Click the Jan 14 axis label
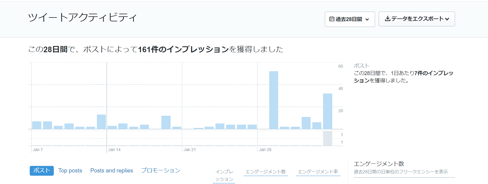Screen dimensions: 488x184 pos(114,150)
